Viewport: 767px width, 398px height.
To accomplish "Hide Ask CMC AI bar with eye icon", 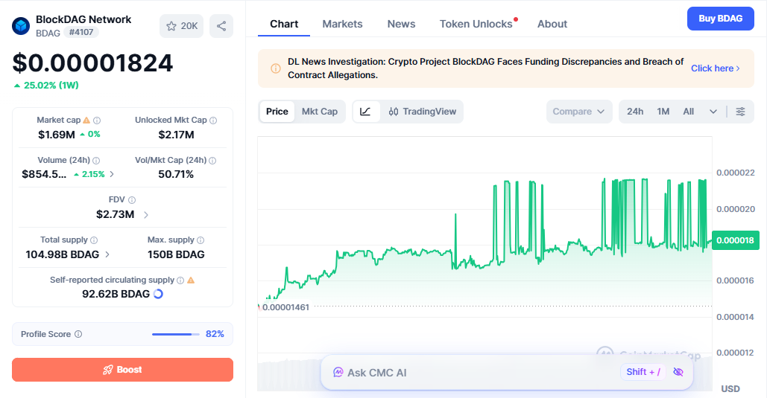I will click(x=678, y=372).
